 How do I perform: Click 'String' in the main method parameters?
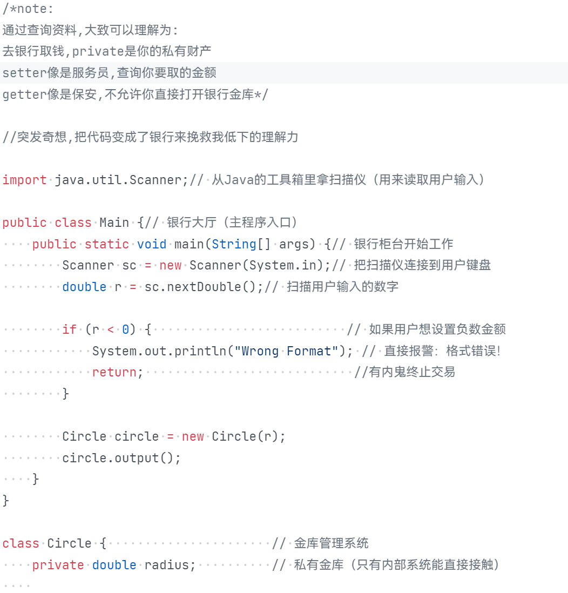234,244
